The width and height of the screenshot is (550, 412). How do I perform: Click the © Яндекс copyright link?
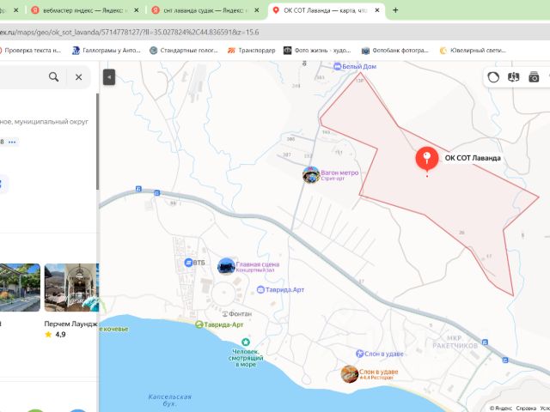(x=501, y=409)
